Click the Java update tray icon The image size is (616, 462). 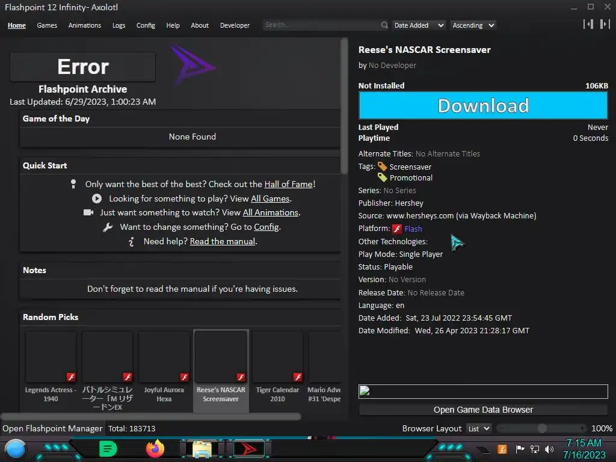click(502, 449)
